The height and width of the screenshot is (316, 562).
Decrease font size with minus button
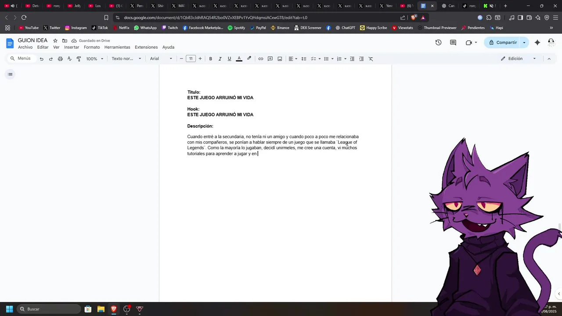(x=181, y=59)
